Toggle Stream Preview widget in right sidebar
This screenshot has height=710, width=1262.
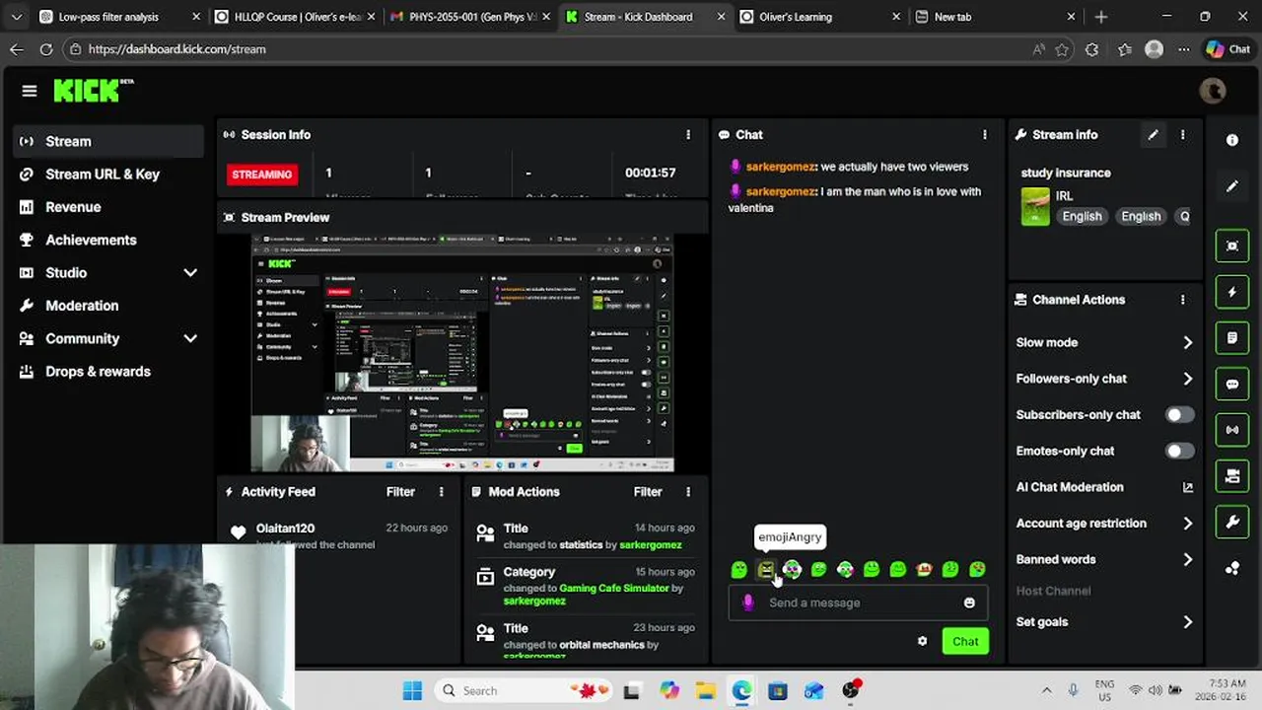1232,246
